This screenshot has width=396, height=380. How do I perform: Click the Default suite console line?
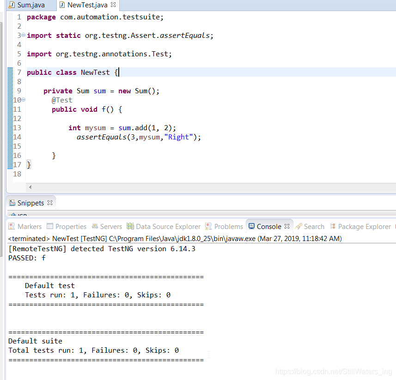35,341
